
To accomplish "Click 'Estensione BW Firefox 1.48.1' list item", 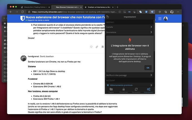I will (46, 99).
